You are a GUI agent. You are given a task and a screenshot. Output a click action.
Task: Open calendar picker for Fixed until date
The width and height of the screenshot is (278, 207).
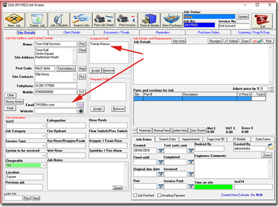pos(161,163)
